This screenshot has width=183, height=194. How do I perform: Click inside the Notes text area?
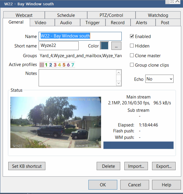(78, 78)
